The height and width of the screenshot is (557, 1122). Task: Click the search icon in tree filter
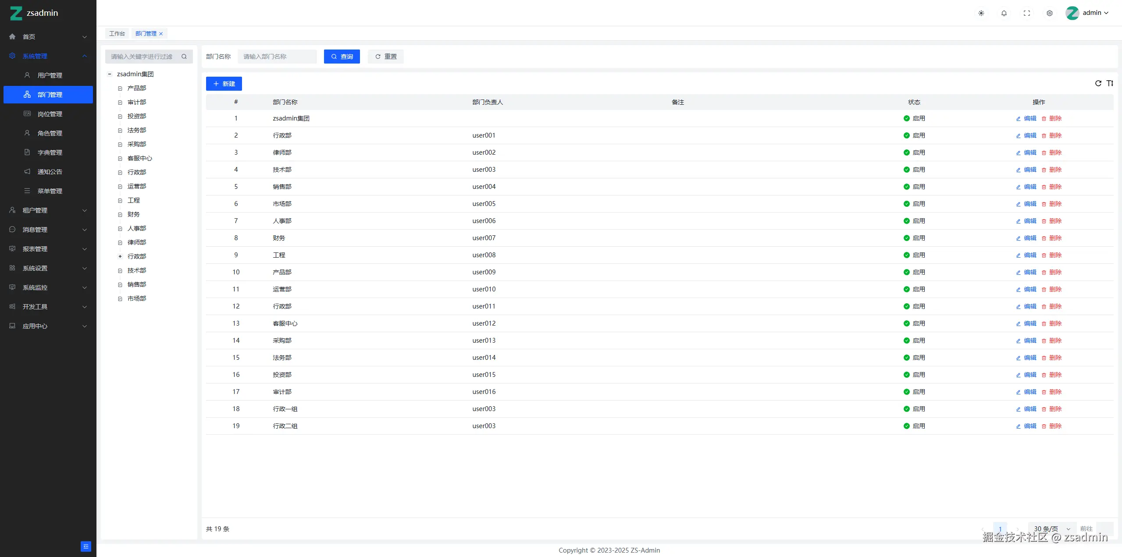pyautogui.click(x=184, y=57)
